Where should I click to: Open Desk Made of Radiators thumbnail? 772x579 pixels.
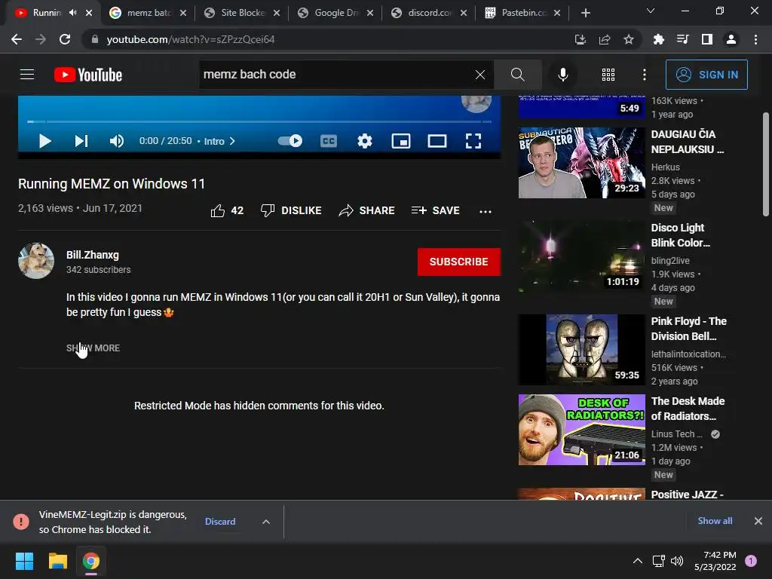coord(581,429)
